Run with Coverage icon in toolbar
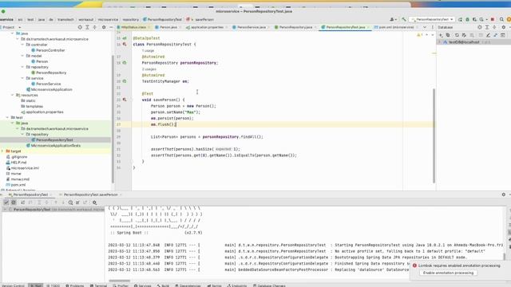Viewport: 511px width, 287px height. [x=474, y=19]
